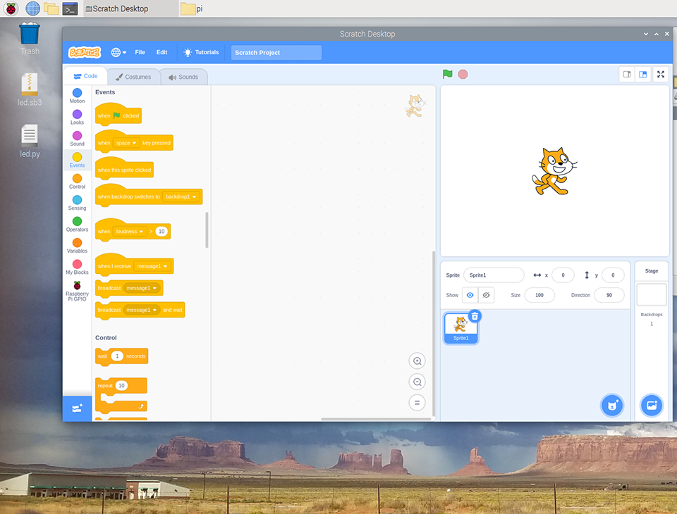Click the when green flag clicked block
Image resolution: width=677 pixels, height=514 pixels.
118,114
